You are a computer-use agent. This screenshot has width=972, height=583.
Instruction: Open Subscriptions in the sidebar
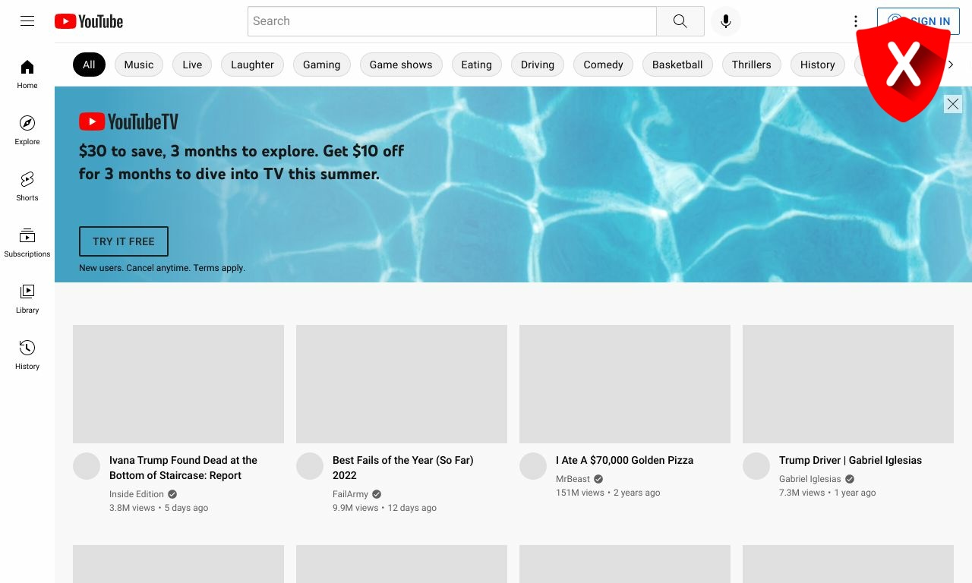tap(27, 242)
